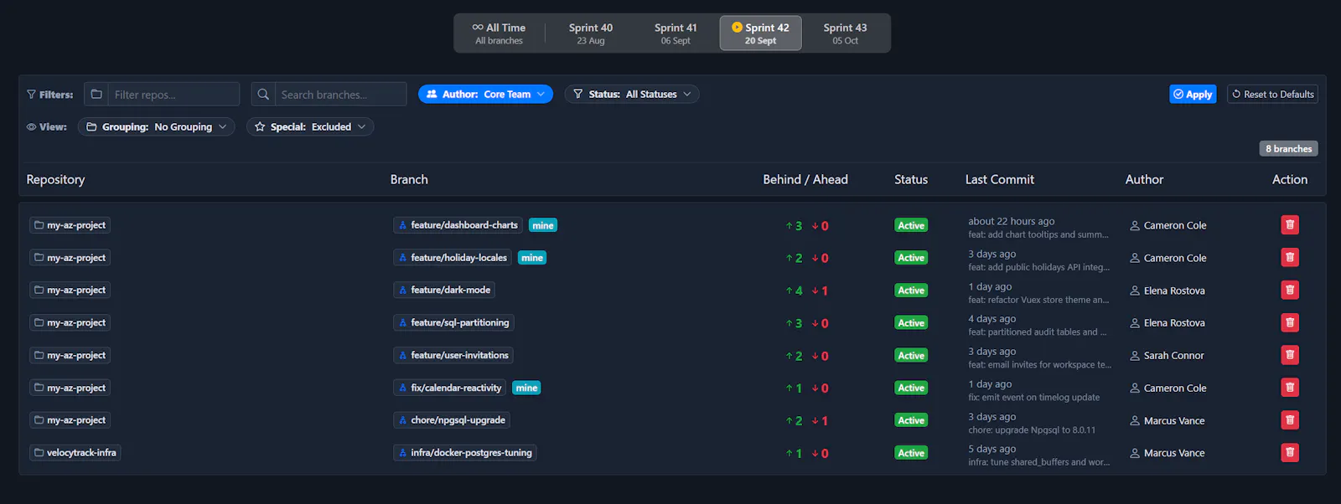1341x504 pixels.
Task: Open the feature/user-invitations branch tag
Action: click(x=453, y=356)
